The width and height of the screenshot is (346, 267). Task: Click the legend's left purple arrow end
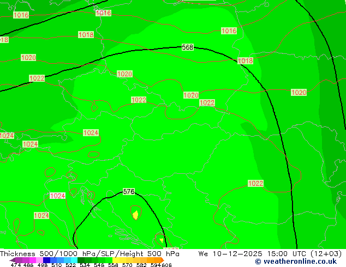point(12,260)
